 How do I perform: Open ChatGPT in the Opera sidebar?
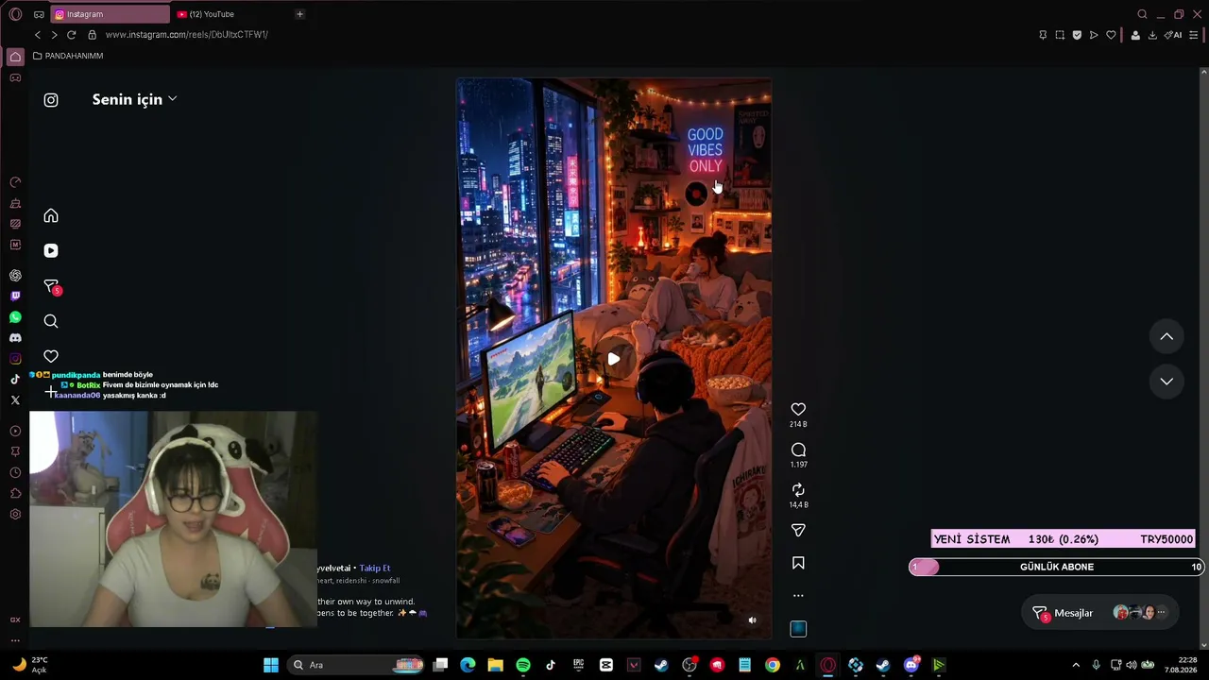(15, 276)
